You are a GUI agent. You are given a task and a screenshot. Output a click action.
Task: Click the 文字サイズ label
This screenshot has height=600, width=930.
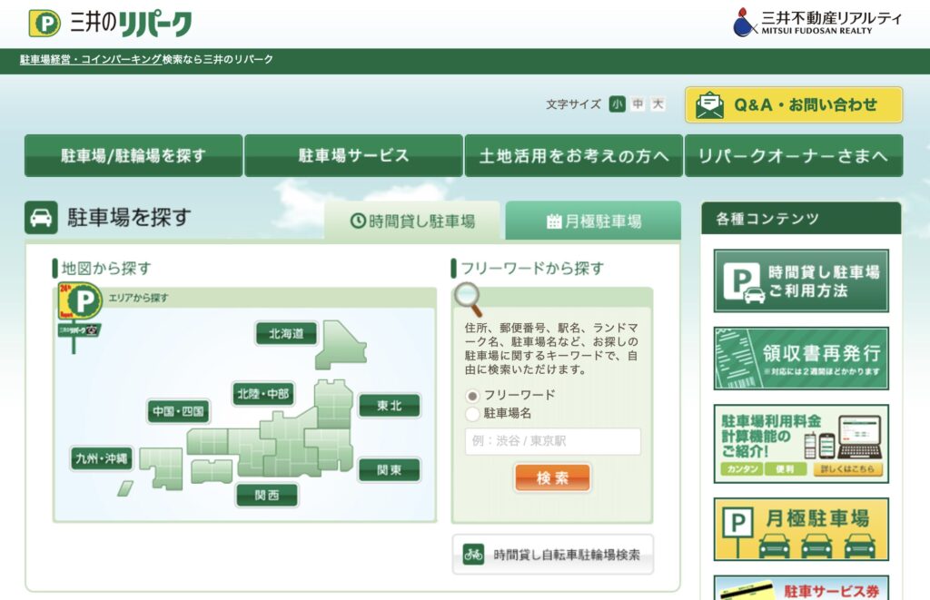(573, 104)
